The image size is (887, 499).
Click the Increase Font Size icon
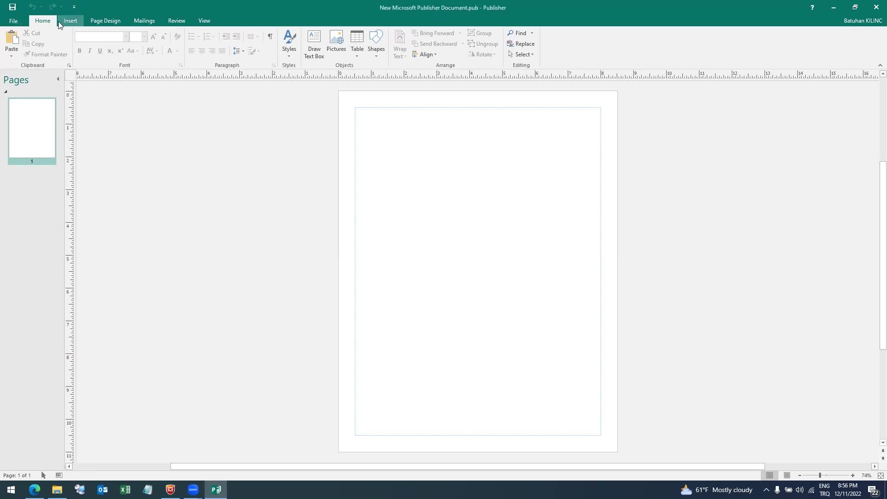153,37
